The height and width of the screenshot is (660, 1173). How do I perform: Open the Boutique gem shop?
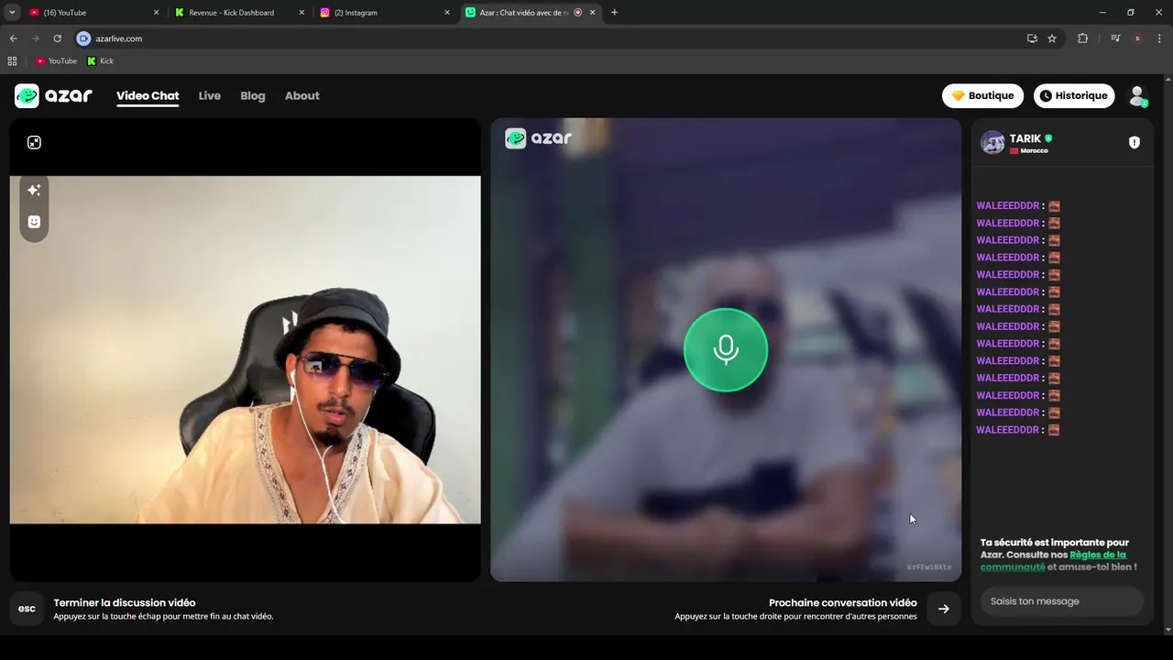click(x=982, y=95)
